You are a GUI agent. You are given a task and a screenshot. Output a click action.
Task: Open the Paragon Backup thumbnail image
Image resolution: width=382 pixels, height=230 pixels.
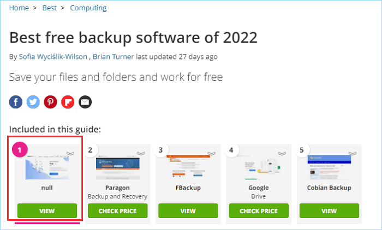(x=118, y=168)
